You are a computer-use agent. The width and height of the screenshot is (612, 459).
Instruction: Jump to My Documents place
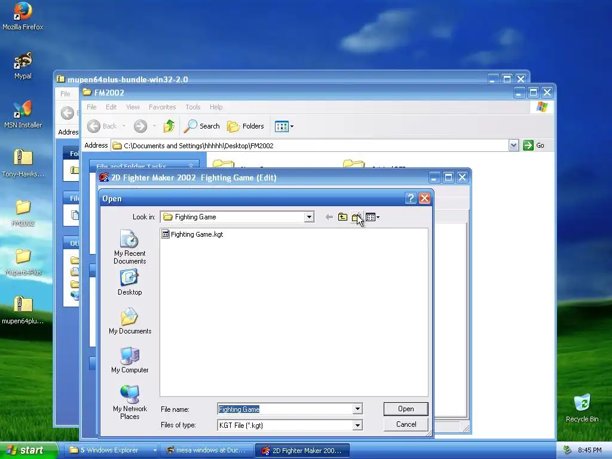pyautogui.click(x=130, y=321)
